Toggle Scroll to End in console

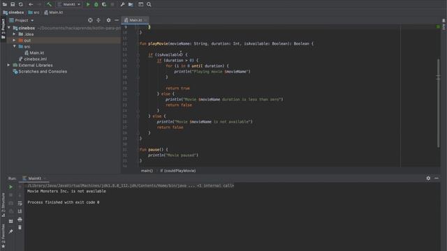tap(20, 211)
